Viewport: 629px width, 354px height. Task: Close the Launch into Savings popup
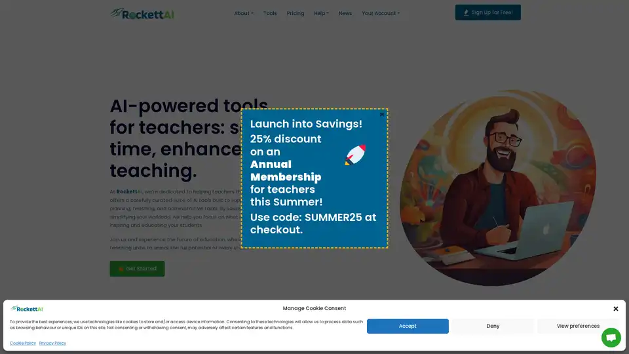(x=382, y=114)
